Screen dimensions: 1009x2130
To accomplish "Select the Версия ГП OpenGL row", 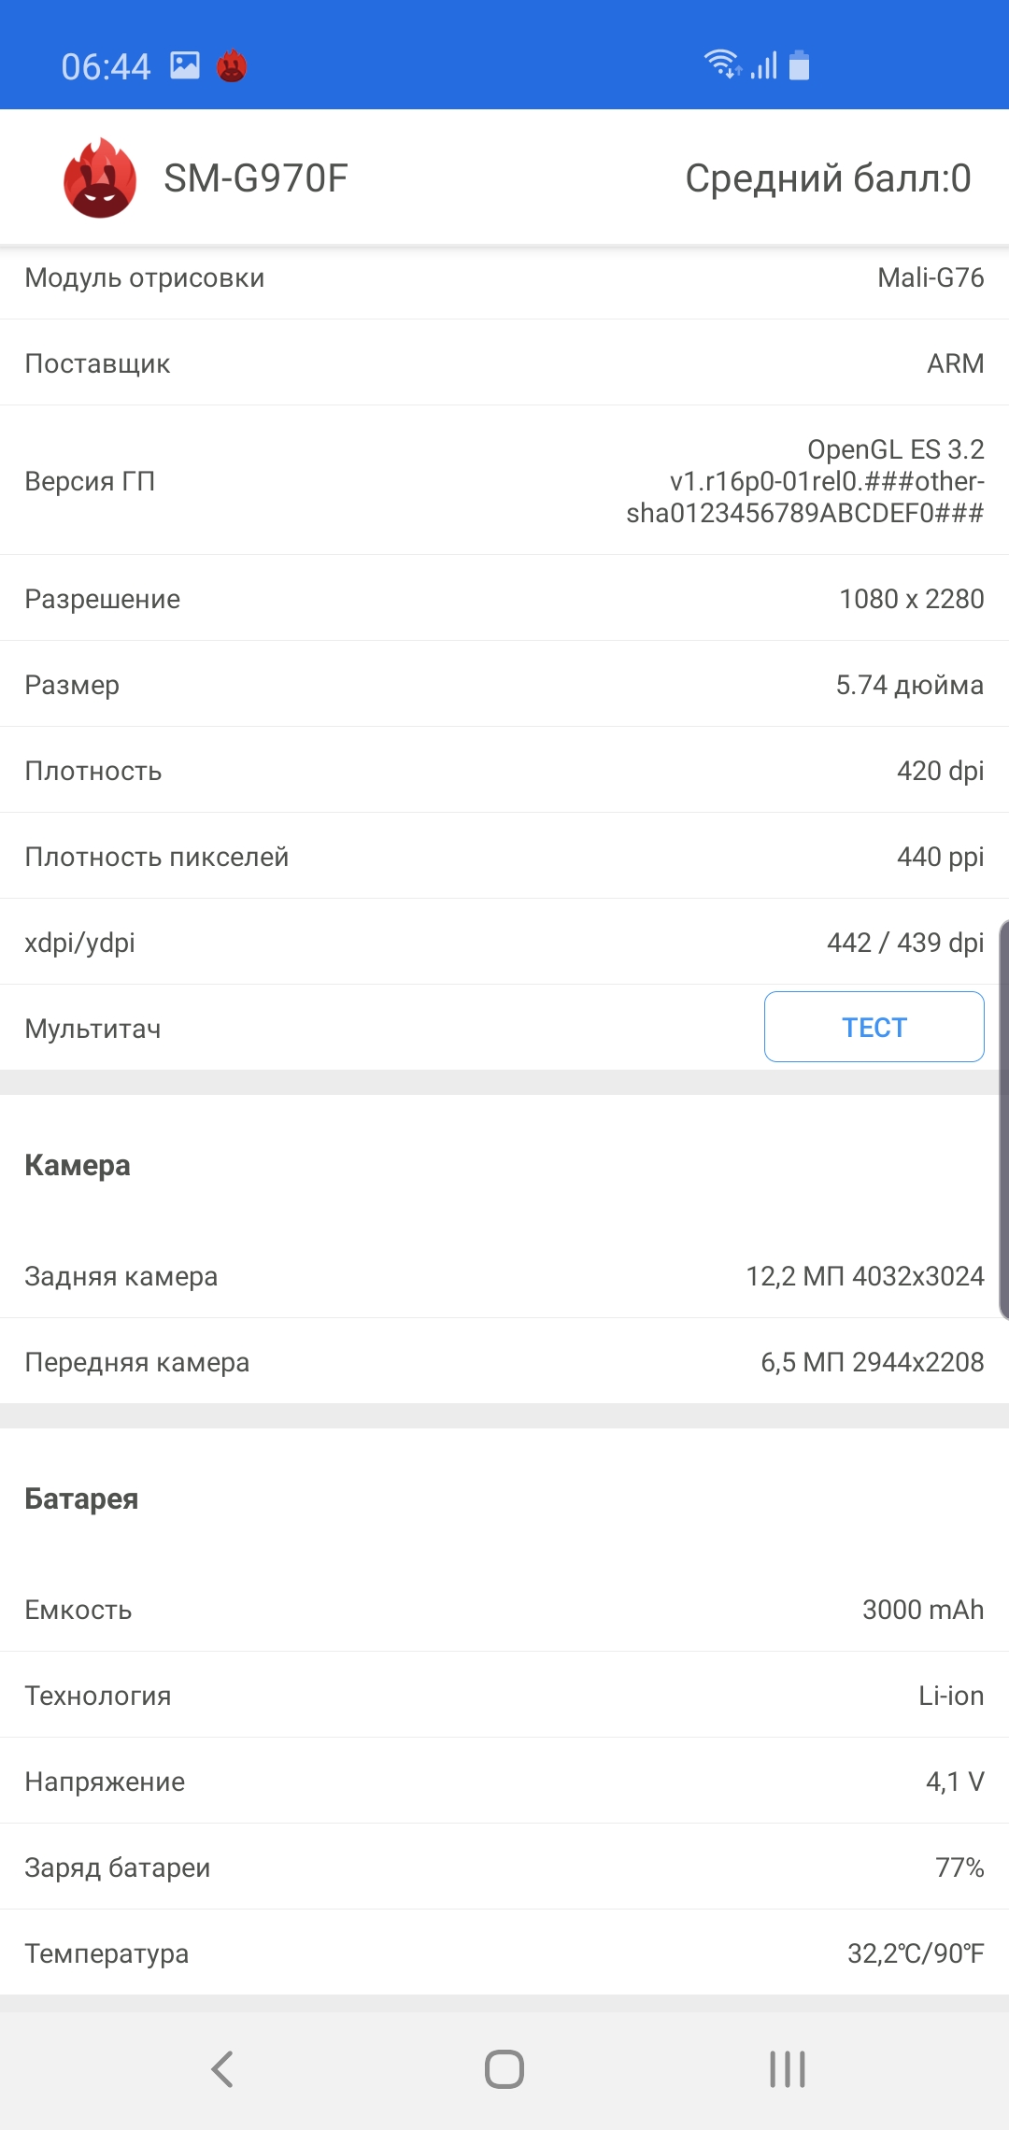I will click(x=504, y=480).
